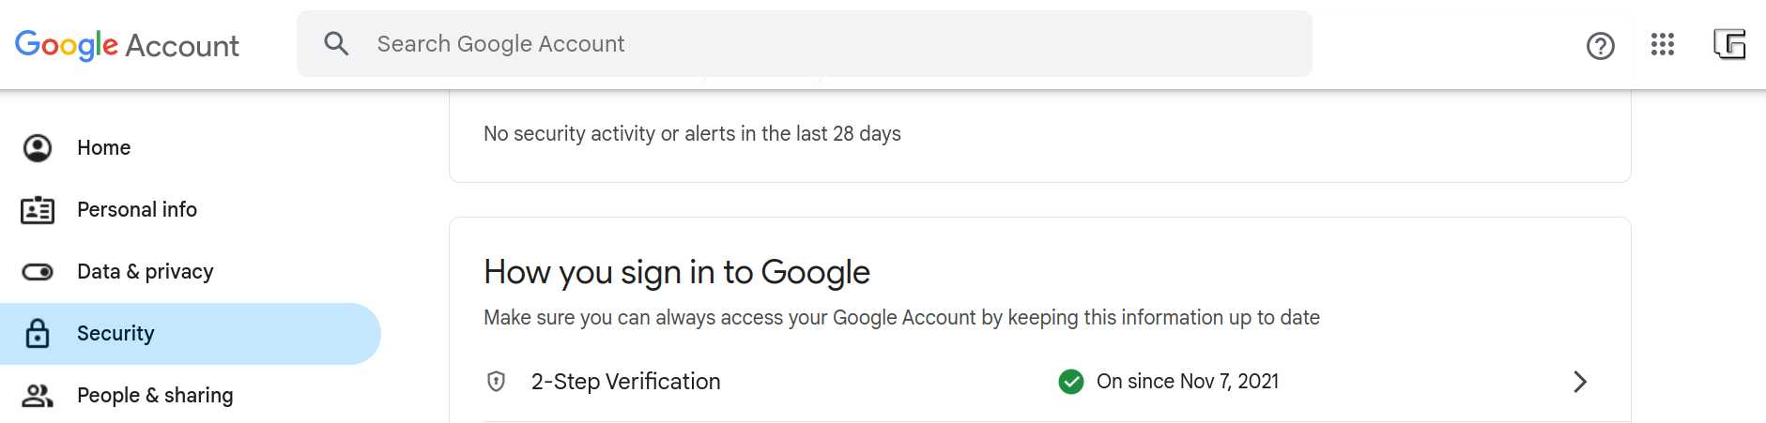Screen dimensions: 1766x423
Task: Open the Help question mark icon
Action: click(x=1600, y=45)
